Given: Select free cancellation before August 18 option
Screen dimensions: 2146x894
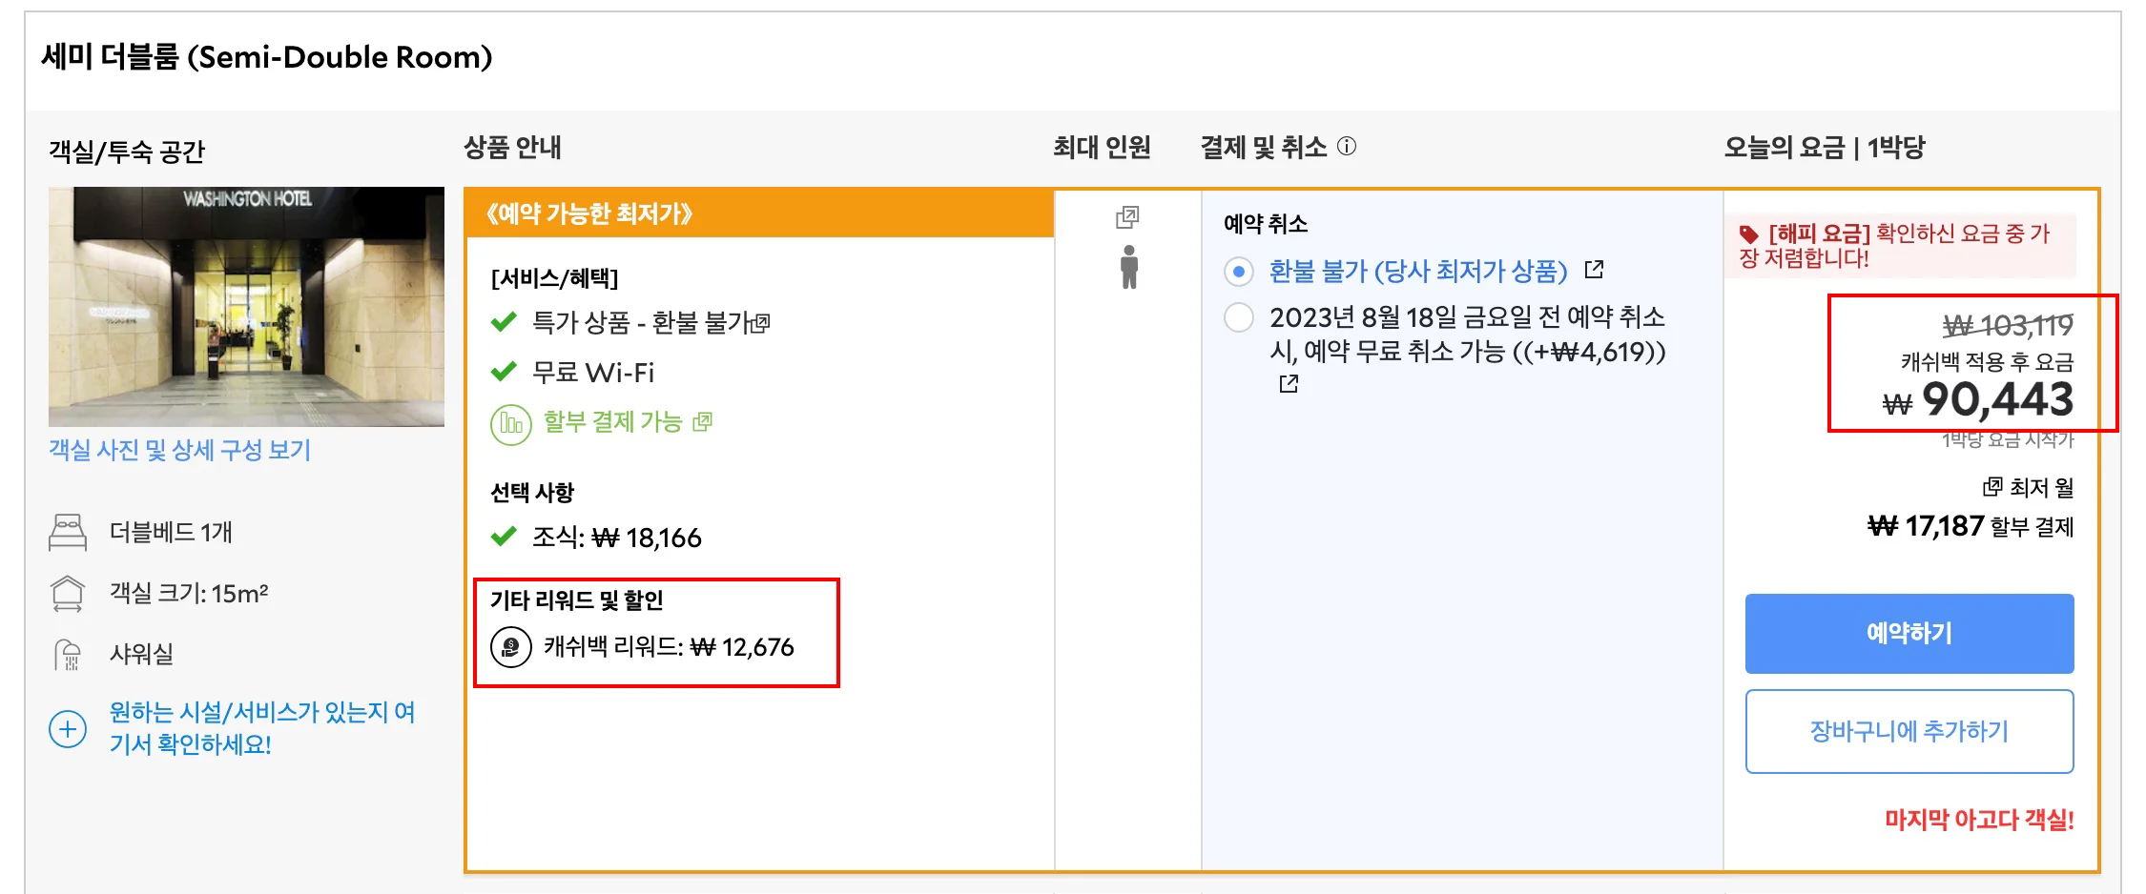Looking at the screenshot, I should [x=1238, y=319].
